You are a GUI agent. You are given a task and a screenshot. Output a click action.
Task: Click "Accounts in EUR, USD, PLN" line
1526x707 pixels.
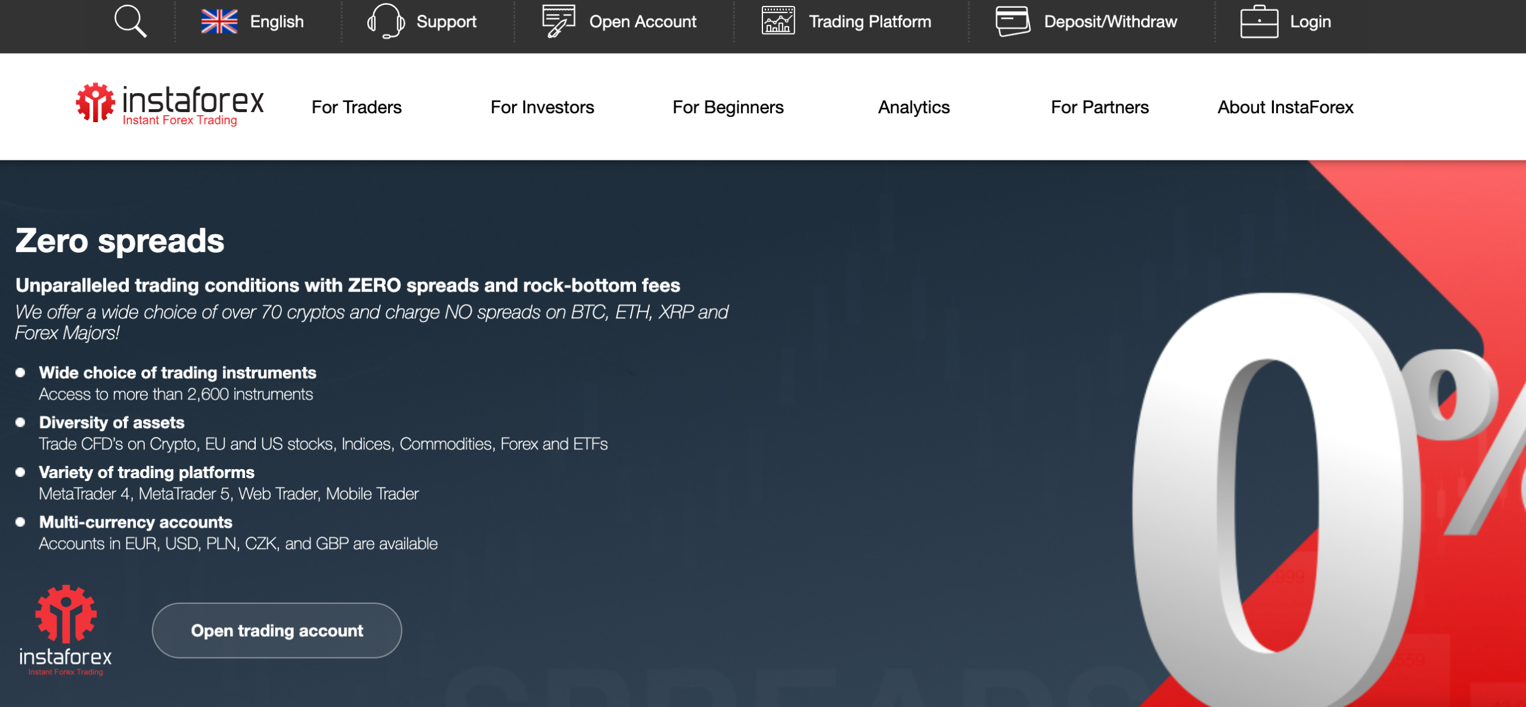pos(238,544)
